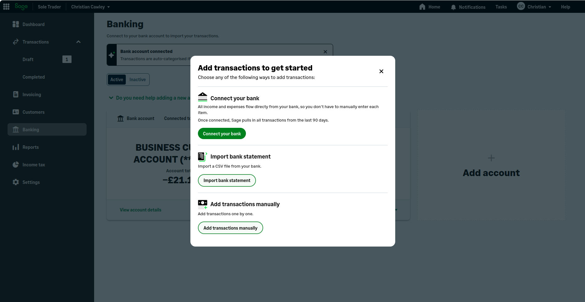Open the Sage apps grid launcher
585x302 pixels.
6,6
